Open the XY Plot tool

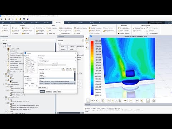tap(40, 28)
